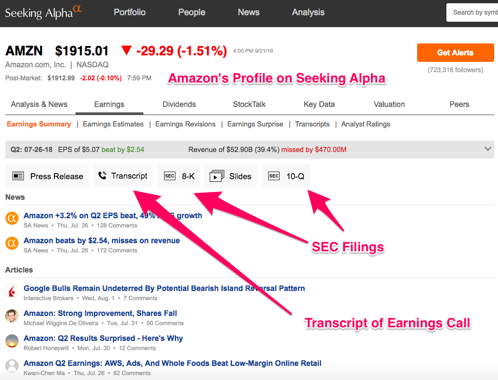This screenshot has width=498, height=380.
Task: Go to the Key Data tab
Action: [x=319, y=104]
